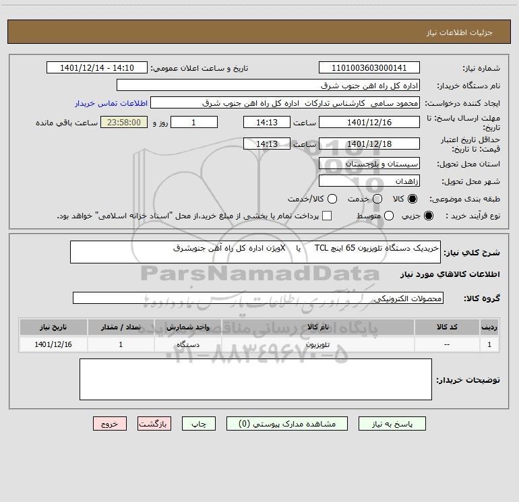Select the جزیی purchase type radio
The width and height of the screenshot is (519, 502).
click(428, 216)
